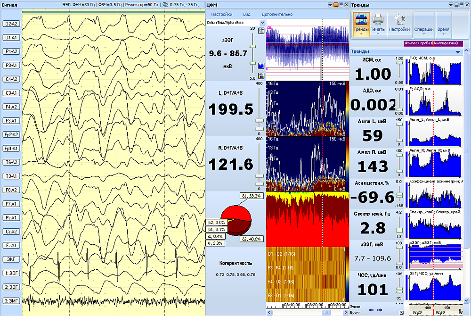Click the 199.5 value for L, D+T/A+B
The image size is (471, 316).
tap(231, 109)
